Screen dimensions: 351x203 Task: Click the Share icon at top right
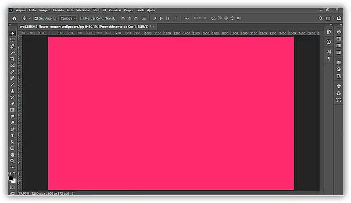(339, 18)
